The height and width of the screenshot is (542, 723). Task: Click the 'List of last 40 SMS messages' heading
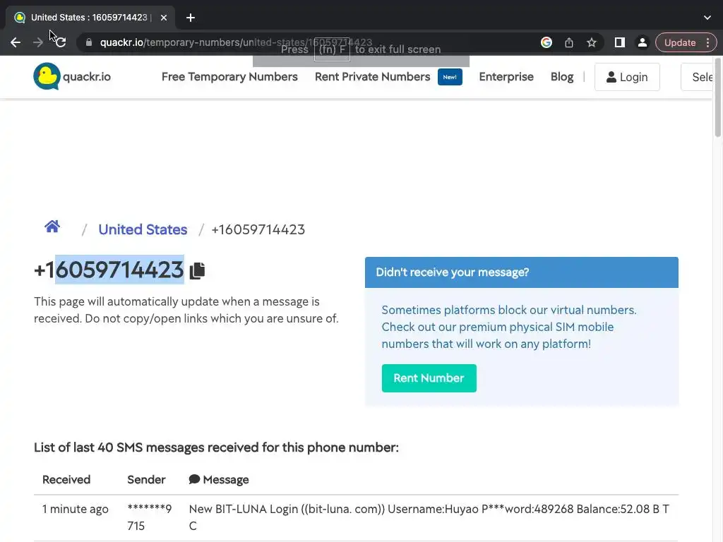[216, 447]
